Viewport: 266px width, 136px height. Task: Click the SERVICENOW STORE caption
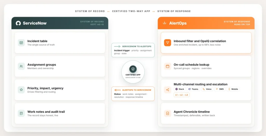pos(133,78)
